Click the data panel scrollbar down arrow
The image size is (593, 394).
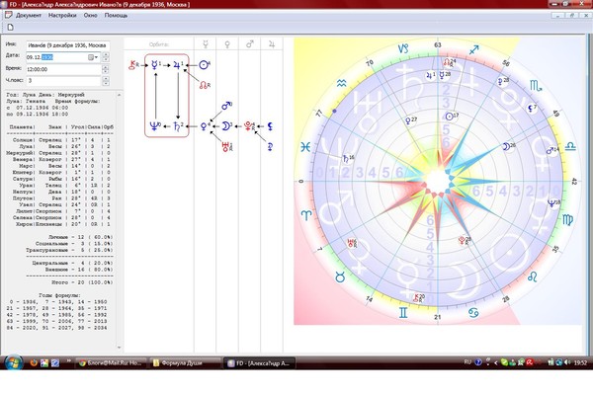[x=120, y=348]
